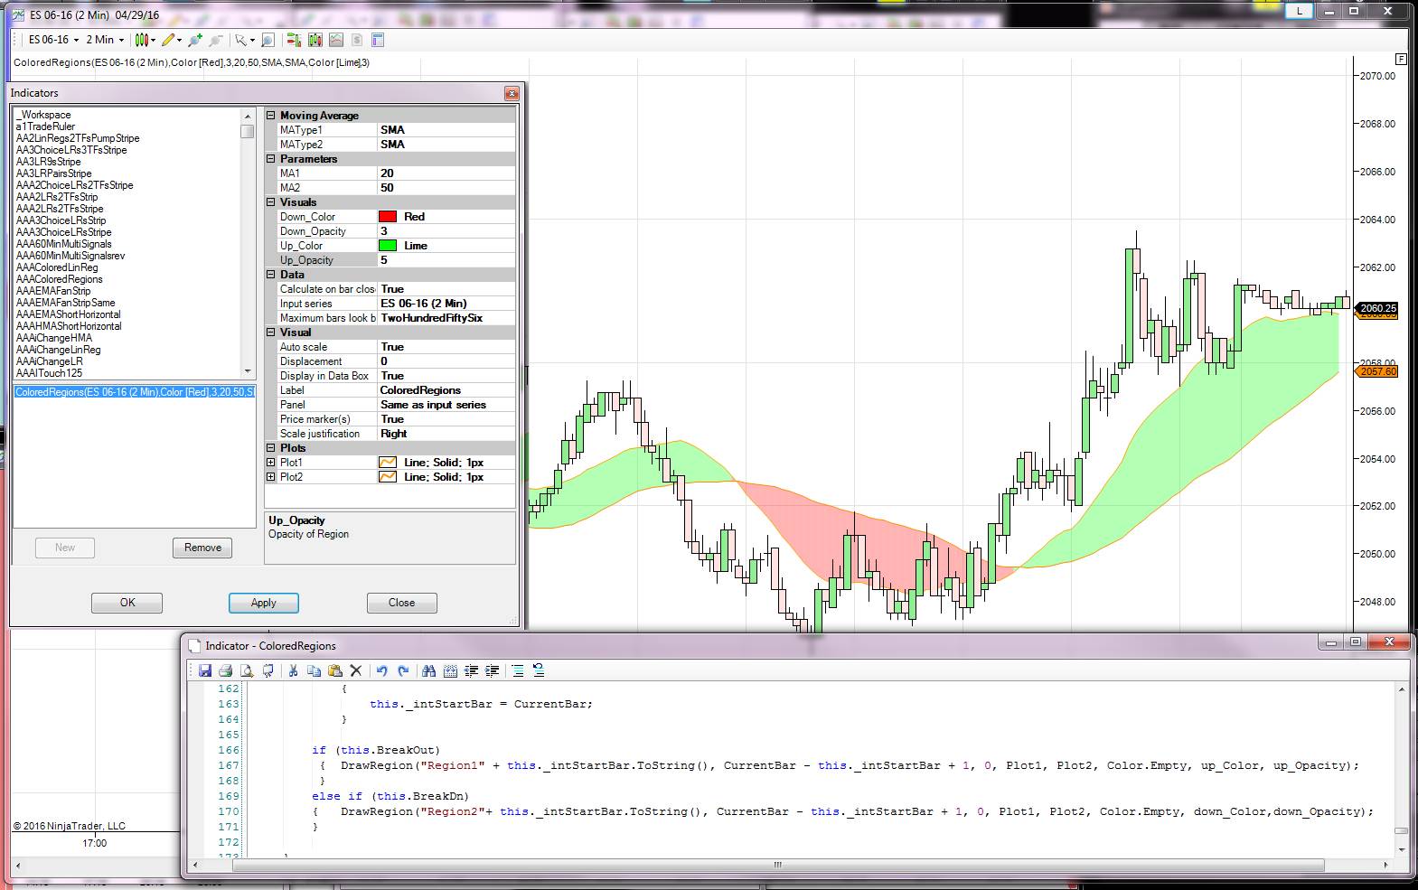Expand the Plot1 settings row
The width and height of the screenshot is (1418, 890).
270,463
